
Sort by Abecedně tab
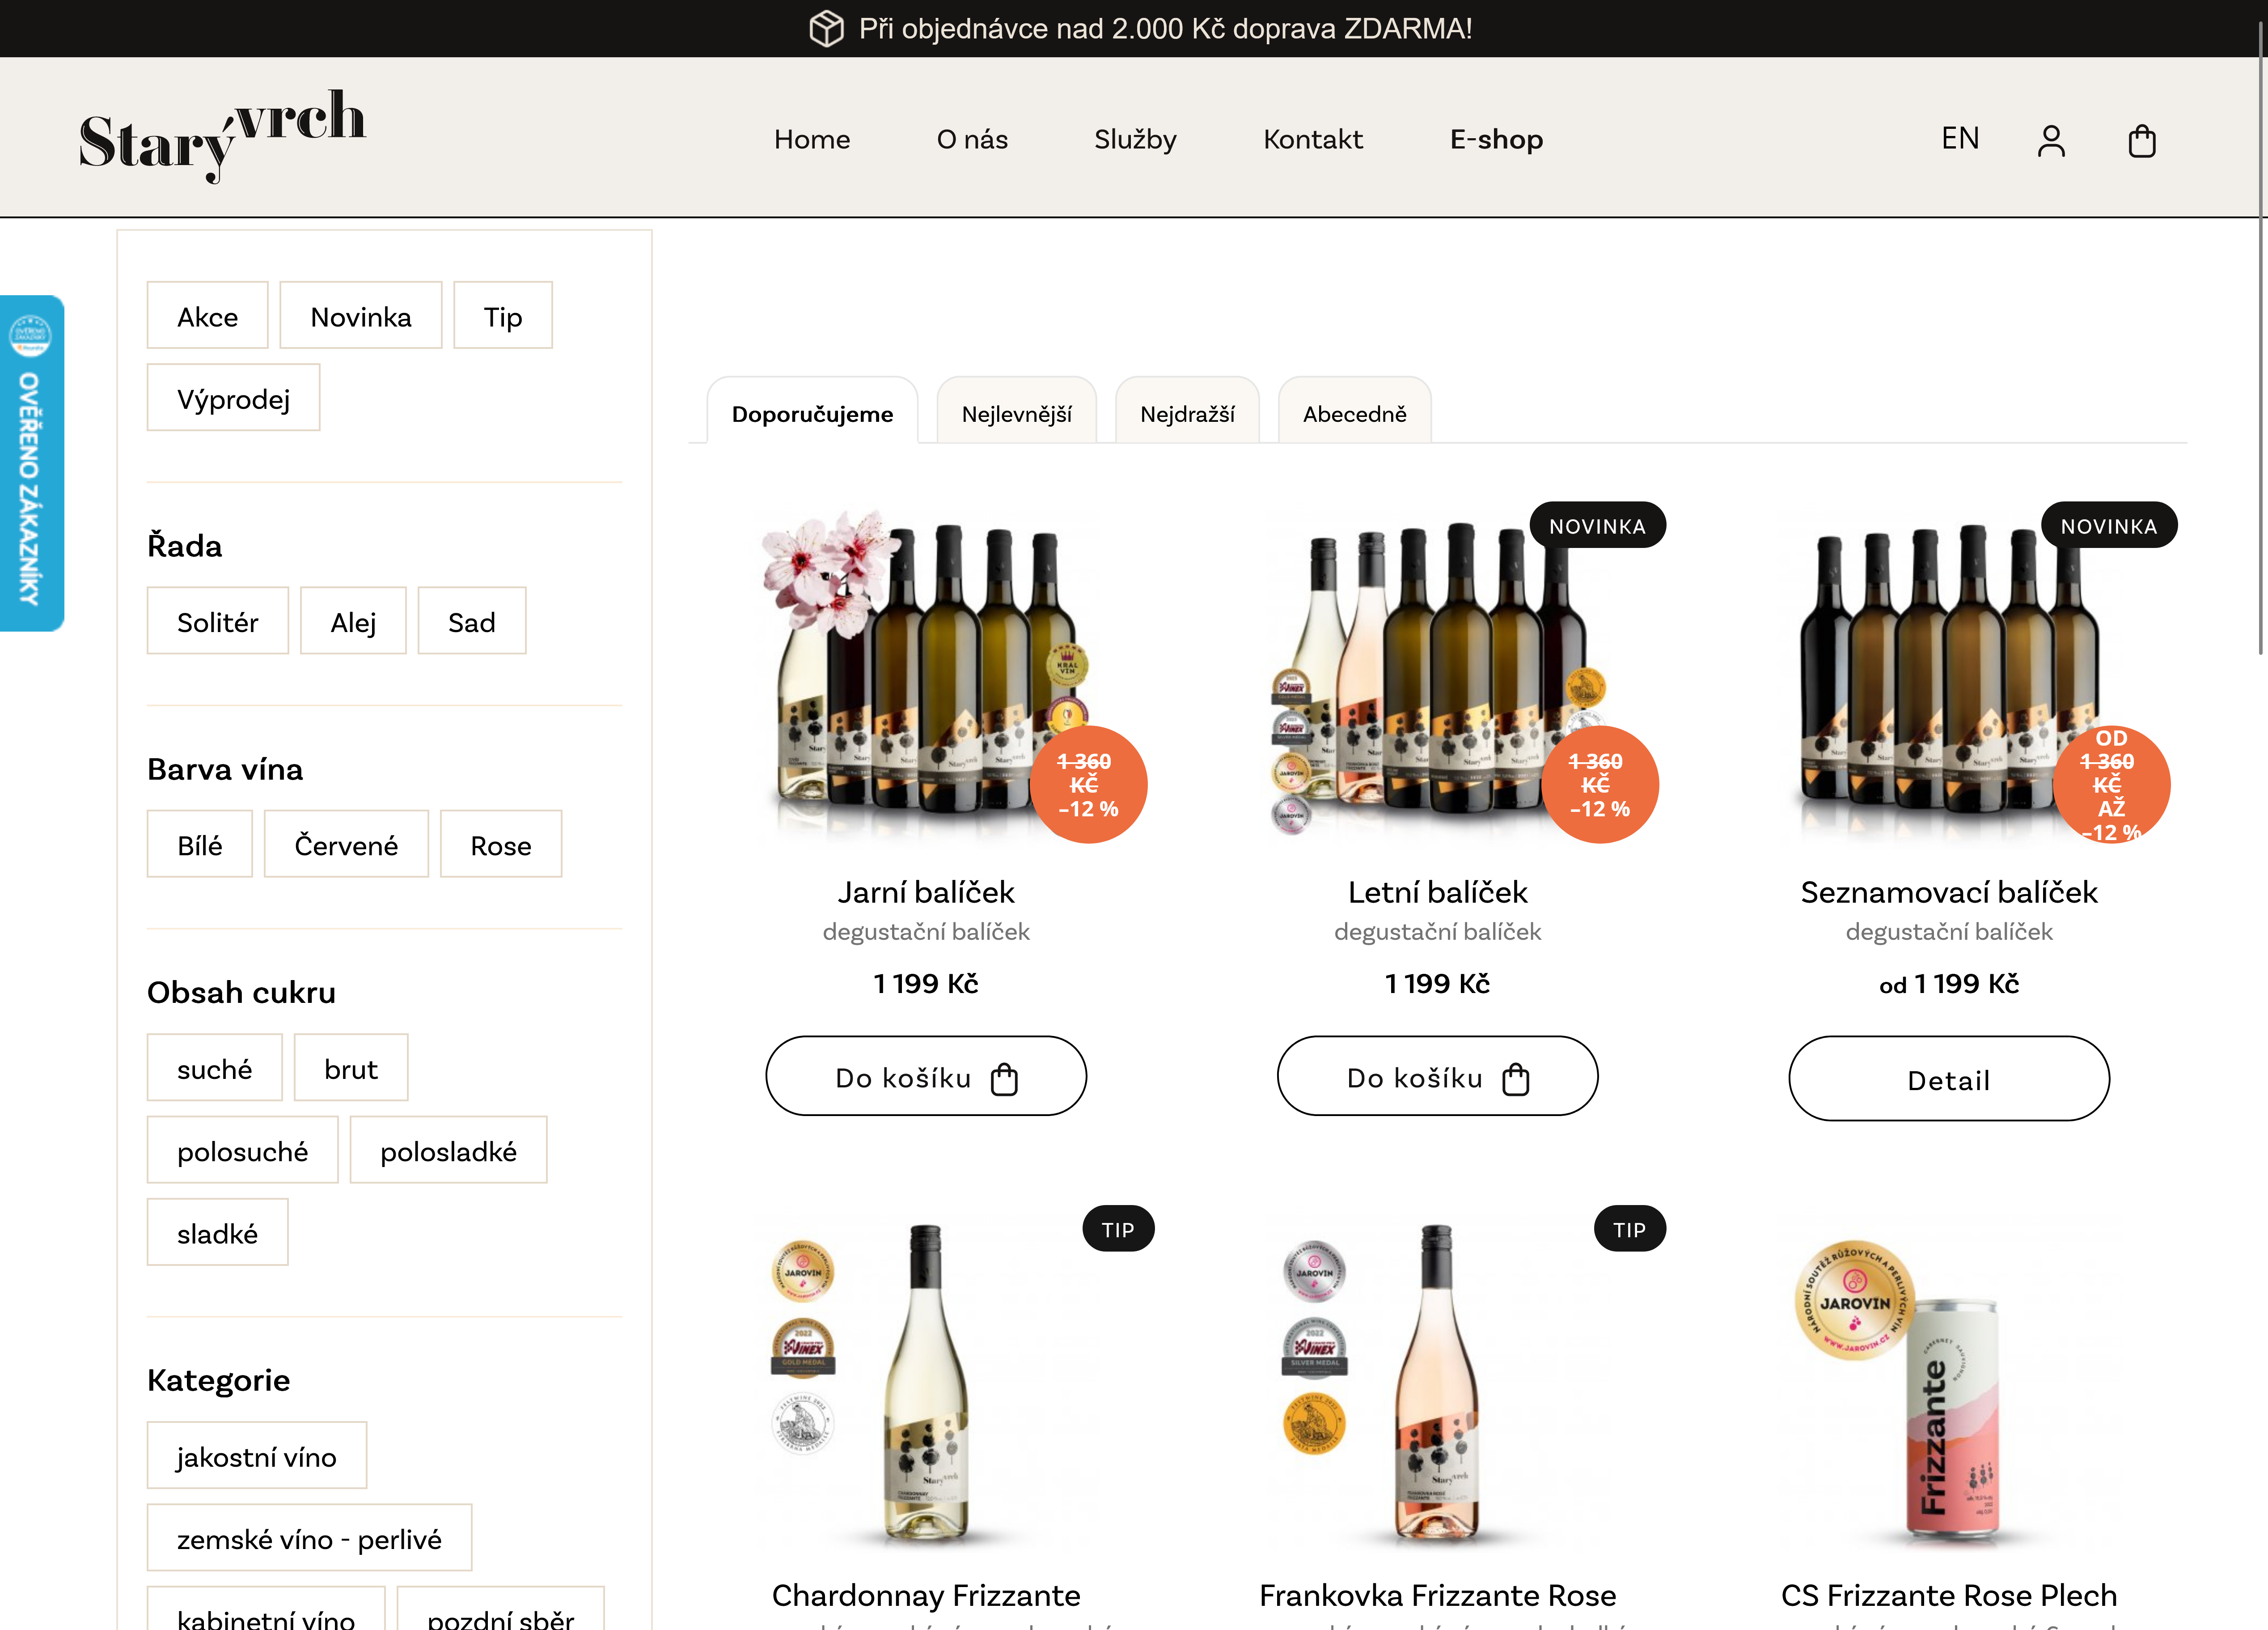click(1355, 411)
